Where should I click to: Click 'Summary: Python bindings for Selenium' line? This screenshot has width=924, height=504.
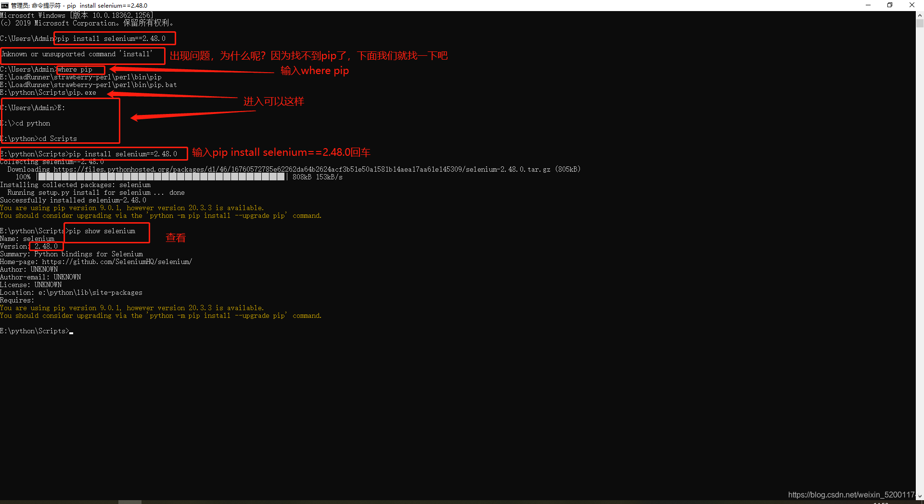pos(71,254)
